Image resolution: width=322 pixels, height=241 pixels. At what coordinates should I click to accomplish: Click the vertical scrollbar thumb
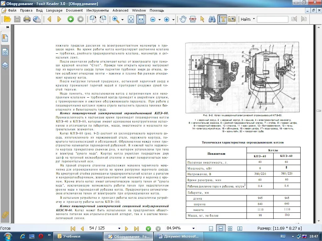pos(319,111)
